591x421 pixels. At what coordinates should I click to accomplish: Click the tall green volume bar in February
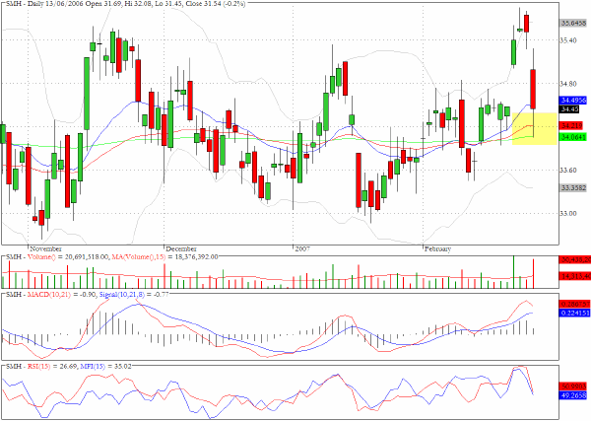click(513, 272)
